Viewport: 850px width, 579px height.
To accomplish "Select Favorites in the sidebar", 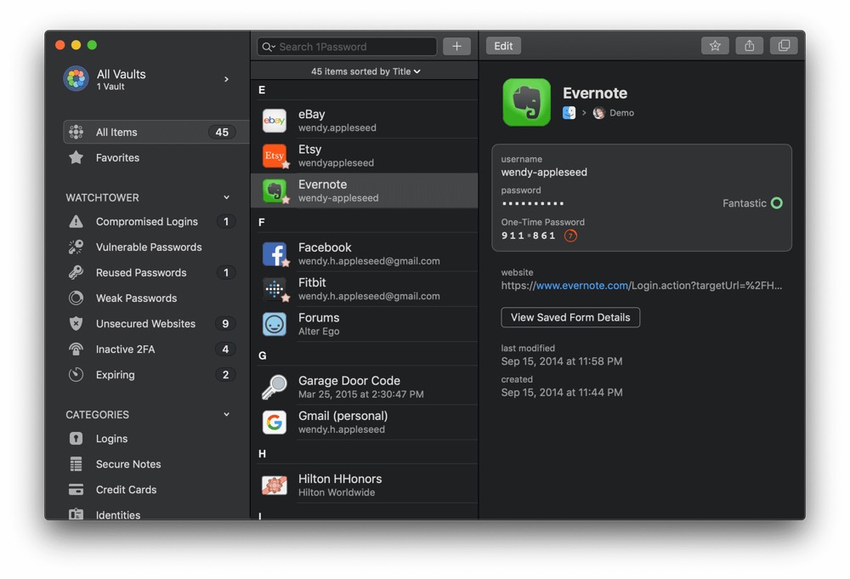I will [x=117, y=158].
